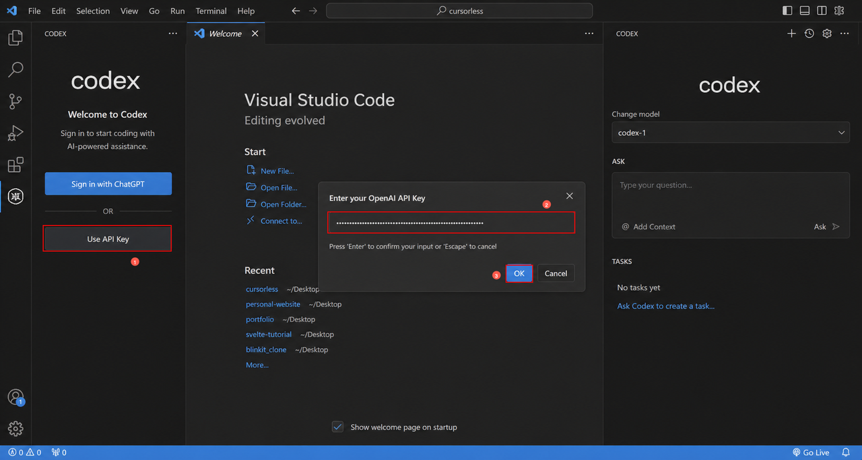862x460 pixels.
Task: Click the errors and warnings status indicator
Action: (25, 453)
